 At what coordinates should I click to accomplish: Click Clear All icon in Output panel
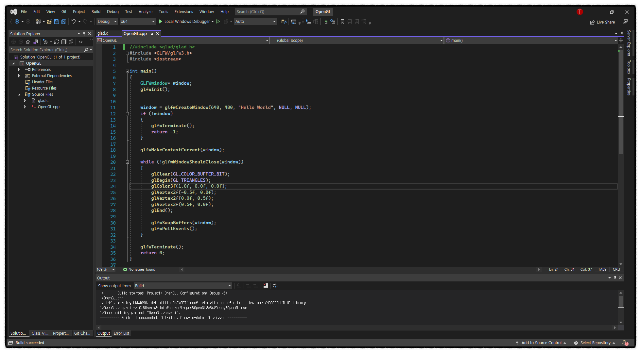click(x=266, y=286)
